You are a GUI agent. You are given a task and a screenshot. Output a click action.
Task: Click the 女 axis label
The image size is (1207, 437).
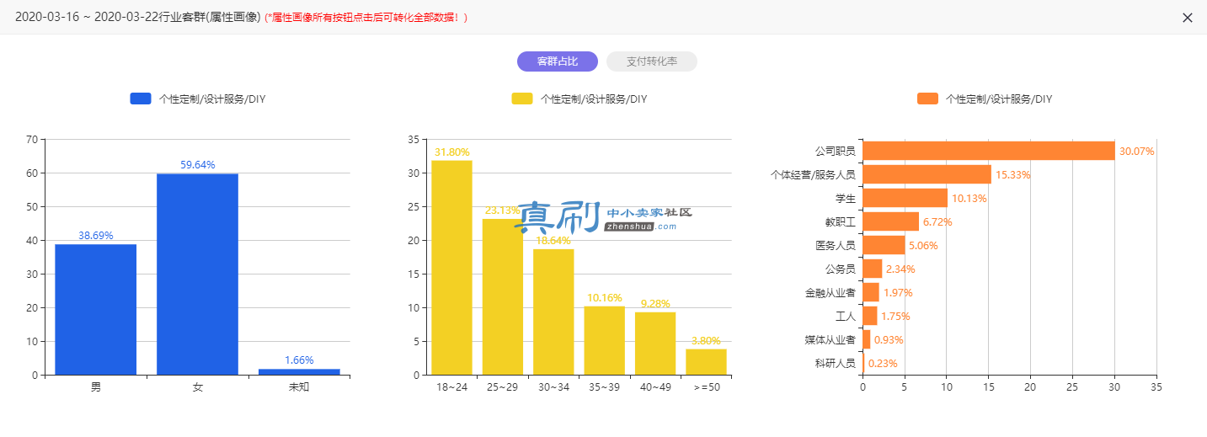click(198, 387)
